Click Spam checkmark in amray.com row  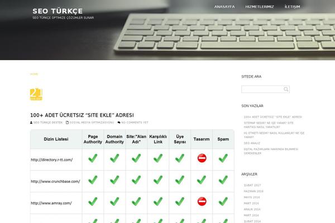tap(223, 201)
